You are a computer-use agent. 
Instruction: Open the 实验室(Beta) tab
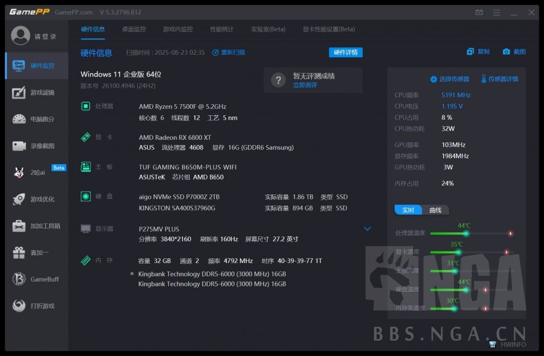pyautogui.click(x=268, y=29)
